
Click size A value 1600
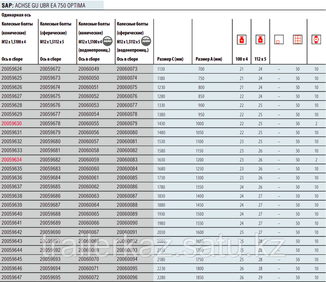pyautogui.click(x=200, y=232)
